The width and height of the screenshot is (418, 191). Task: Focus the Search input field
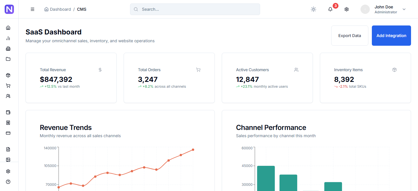click(x=195, y=9)
